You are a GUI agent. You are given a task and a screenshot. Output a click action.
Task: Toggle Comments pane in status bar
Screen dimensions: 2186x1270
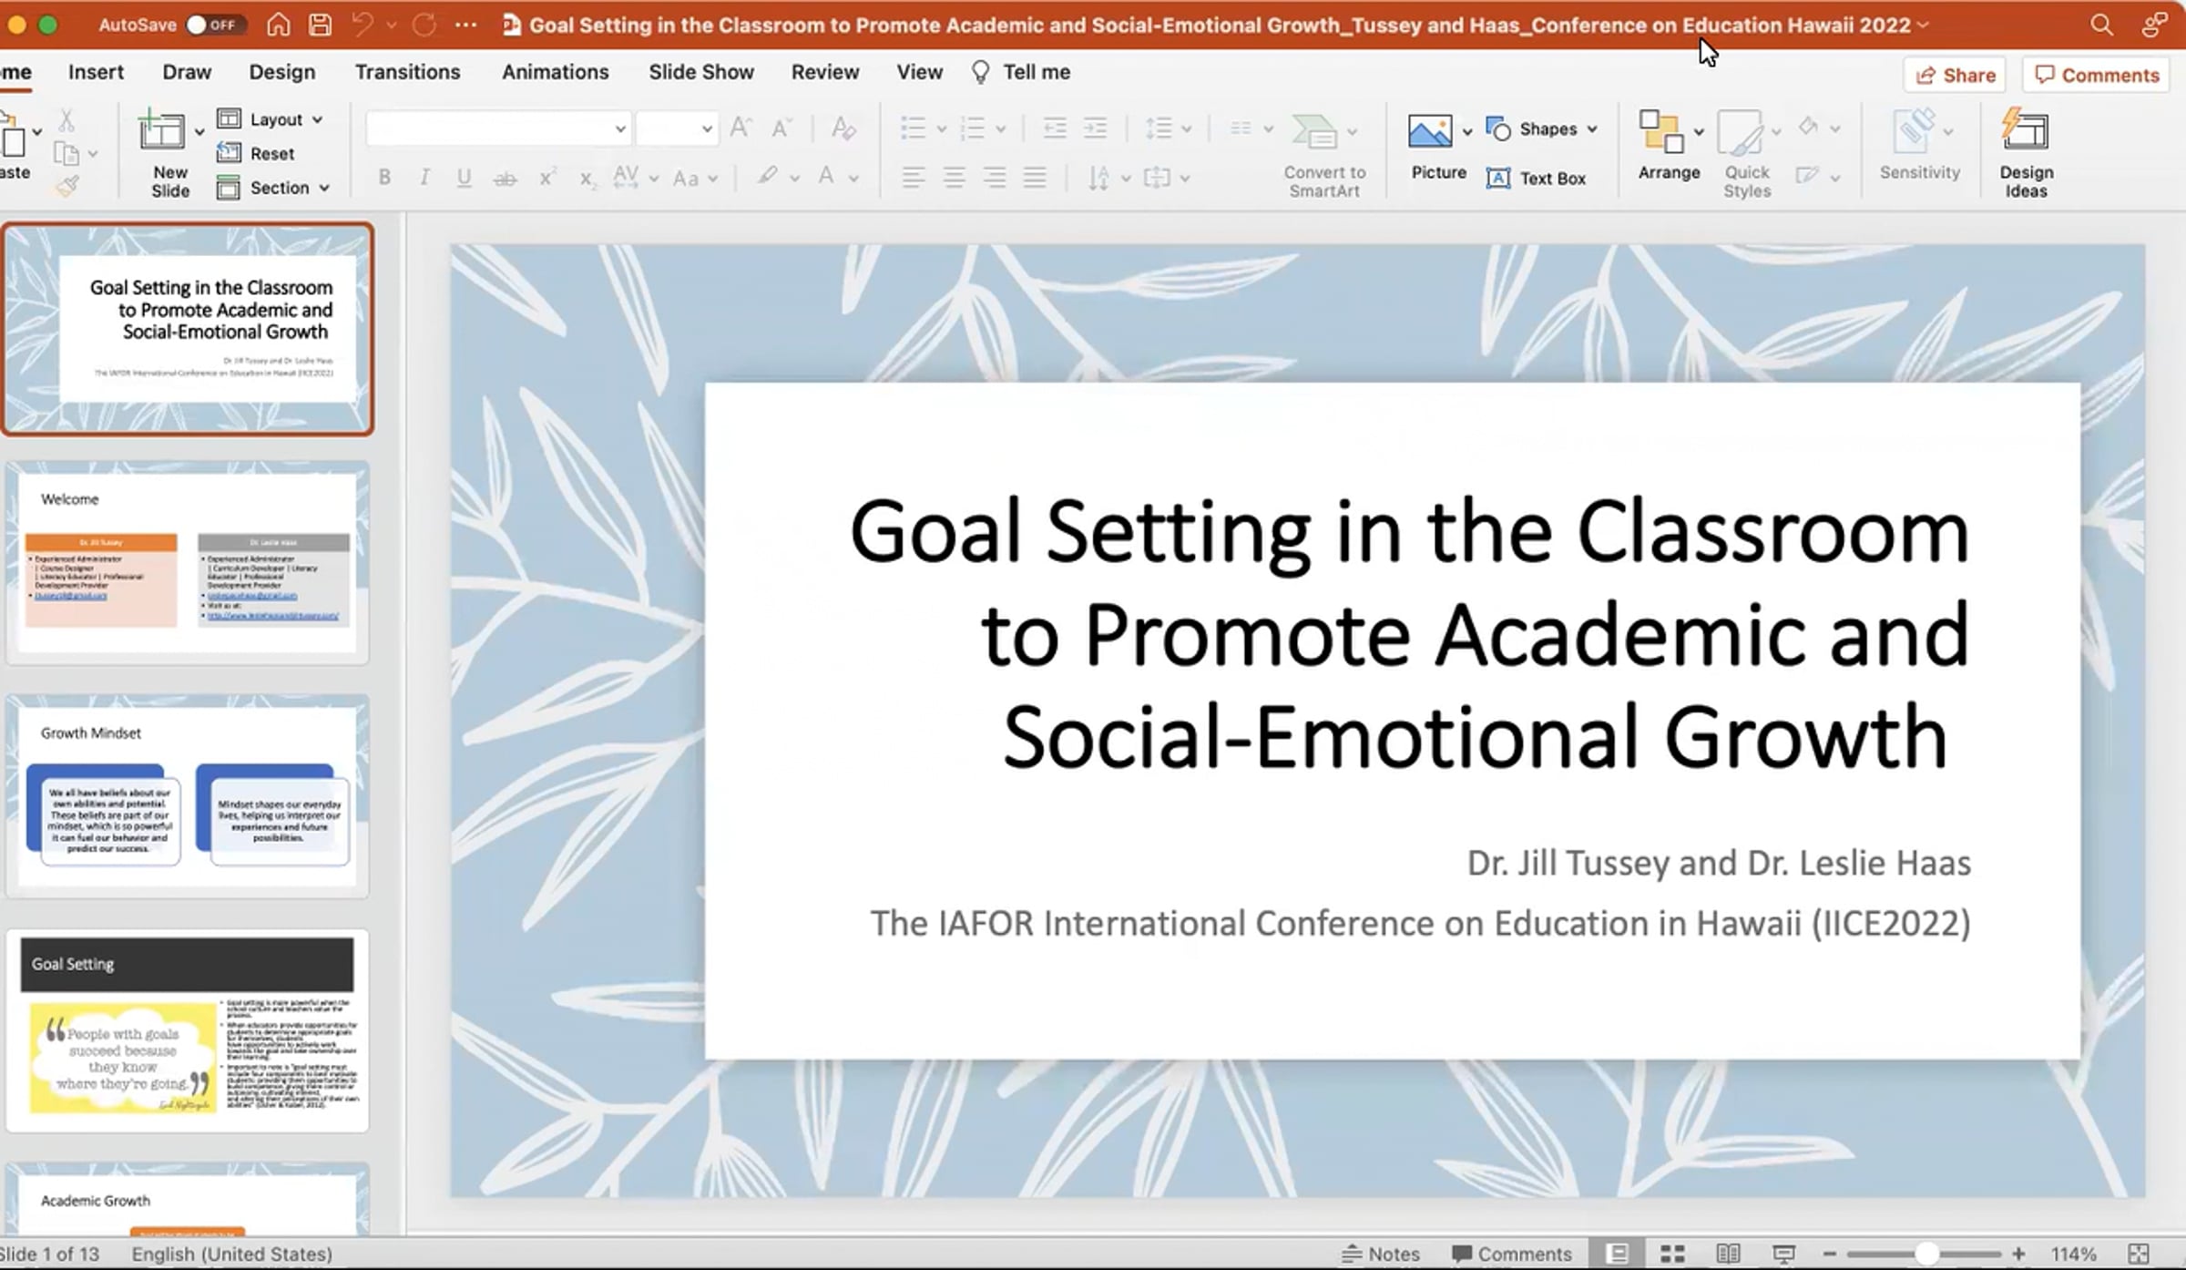pos(1511,1254)
